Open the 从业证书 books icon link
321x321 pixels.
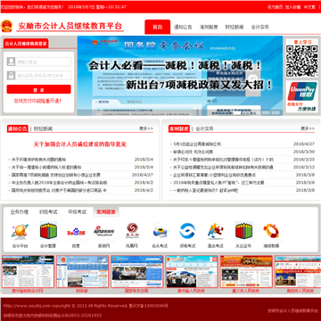[243, 231]
